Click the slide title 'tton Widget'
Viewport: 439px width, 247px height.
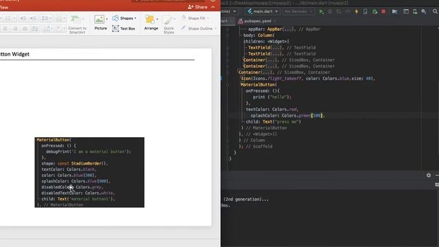click(14, 54)
